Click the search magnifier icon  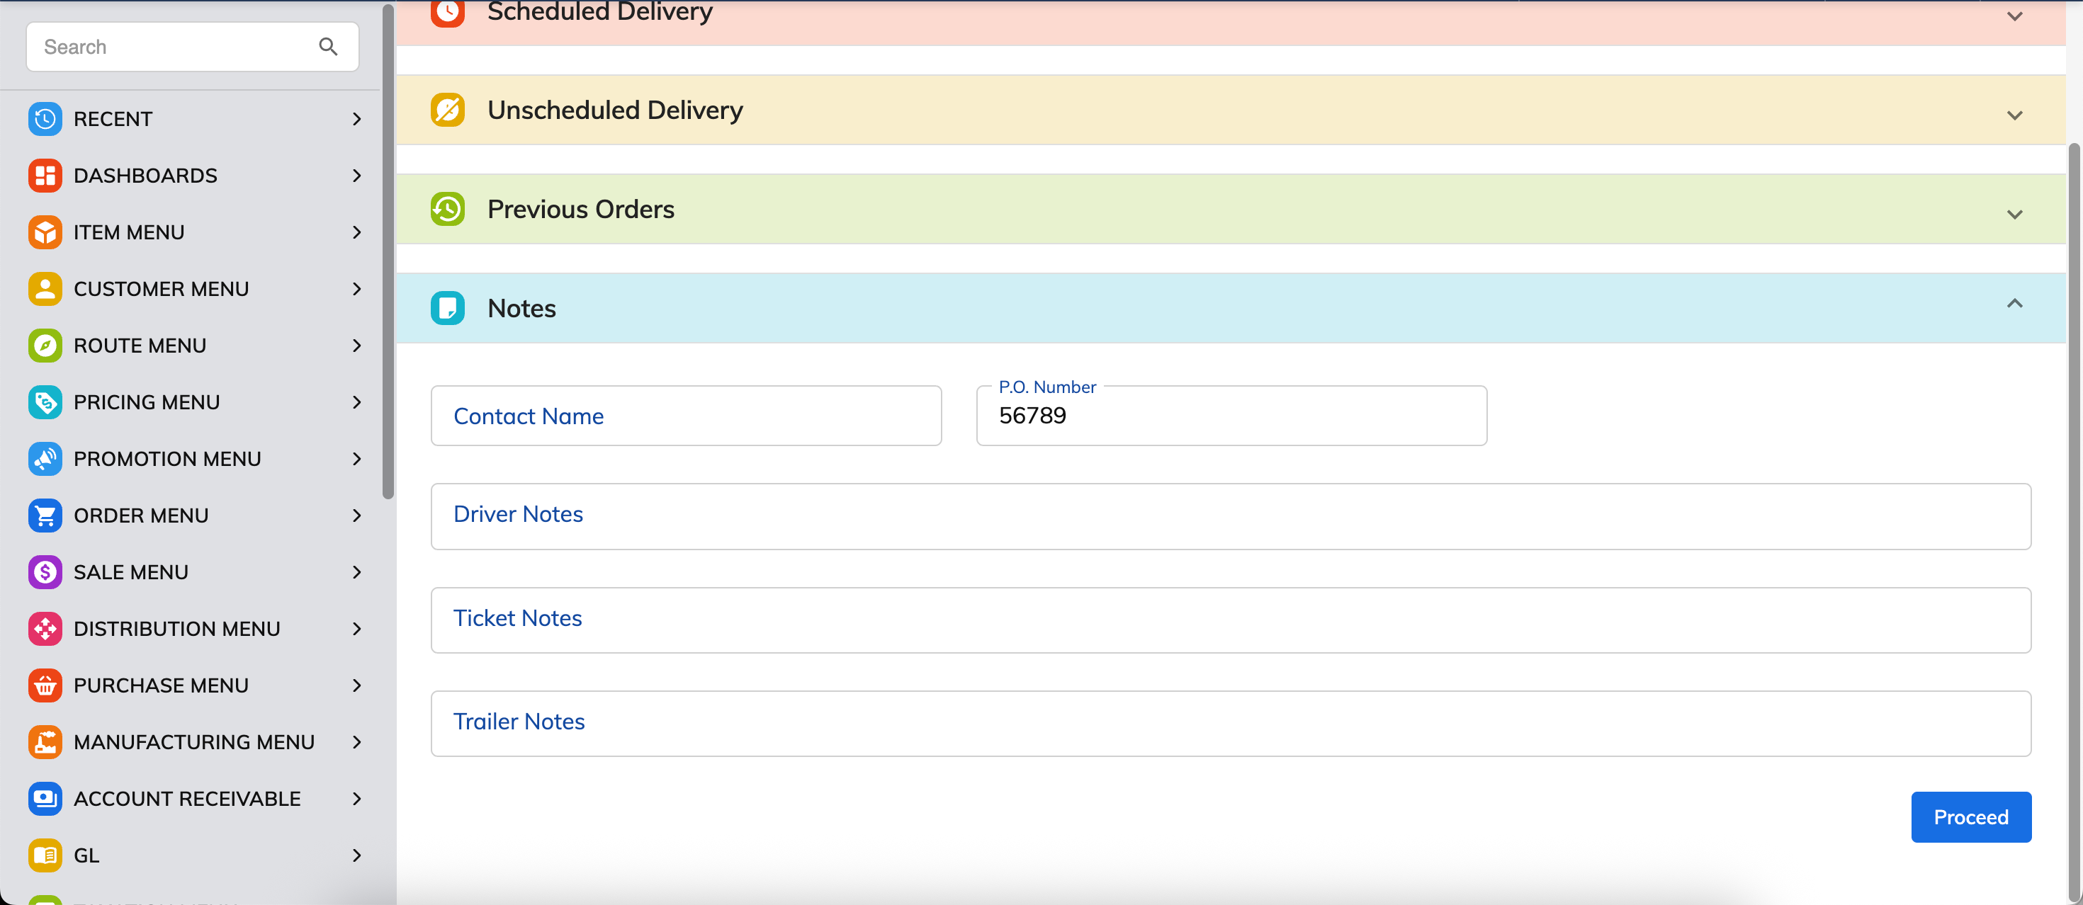pos(328,47)
